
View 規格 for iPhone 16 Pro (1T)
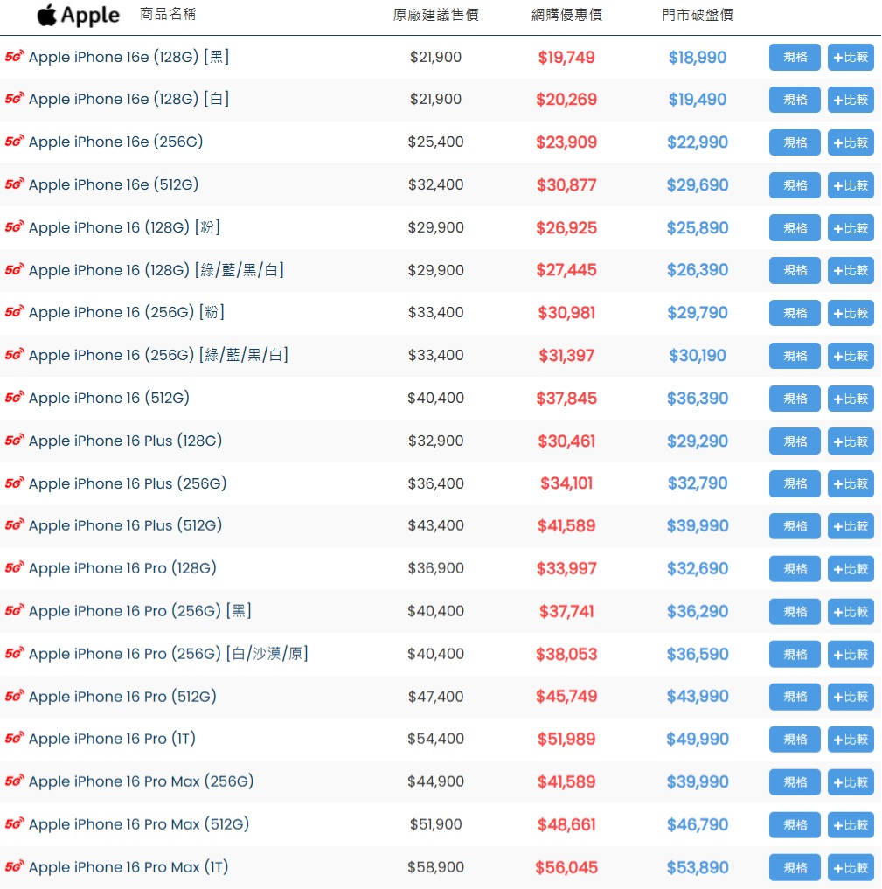795,740
